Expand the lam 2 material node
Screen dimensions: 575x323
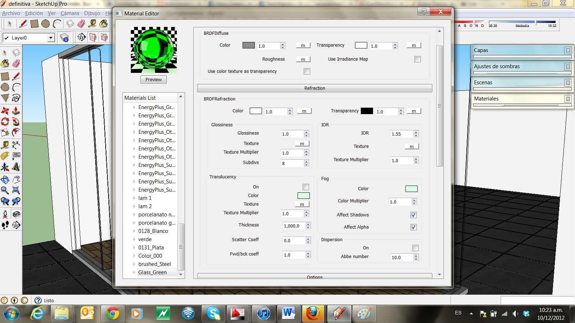pyautogui.click(x=134, y=206)
